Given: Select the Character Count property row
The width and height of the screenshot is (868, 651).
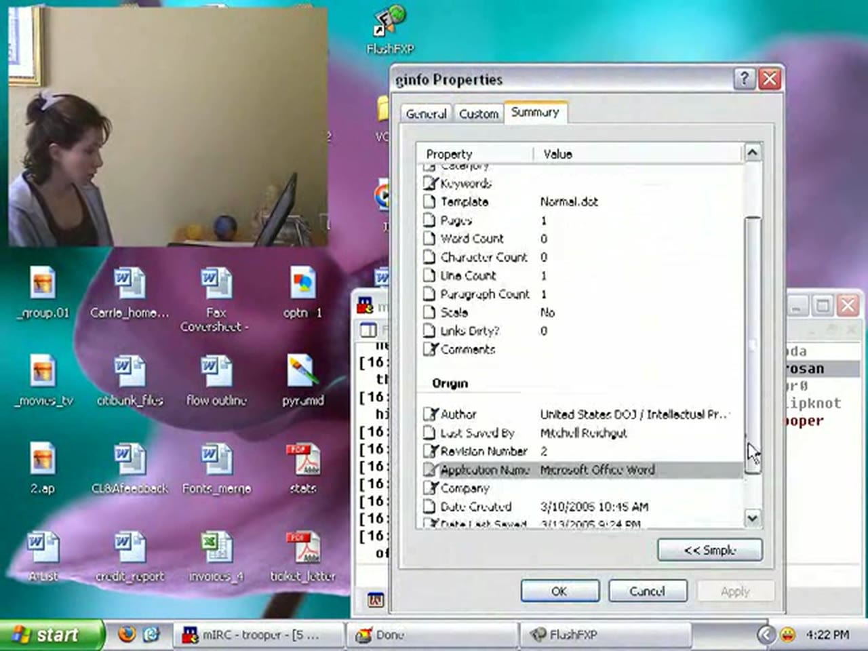Looking at the screenshot, I should 580,257.
